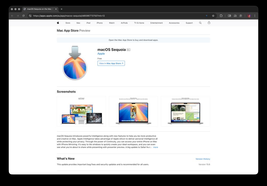Screen dimensions: 267x186
Task: Open a new tab with plus button
Action: pyautogui.click(x=62, y=9)
